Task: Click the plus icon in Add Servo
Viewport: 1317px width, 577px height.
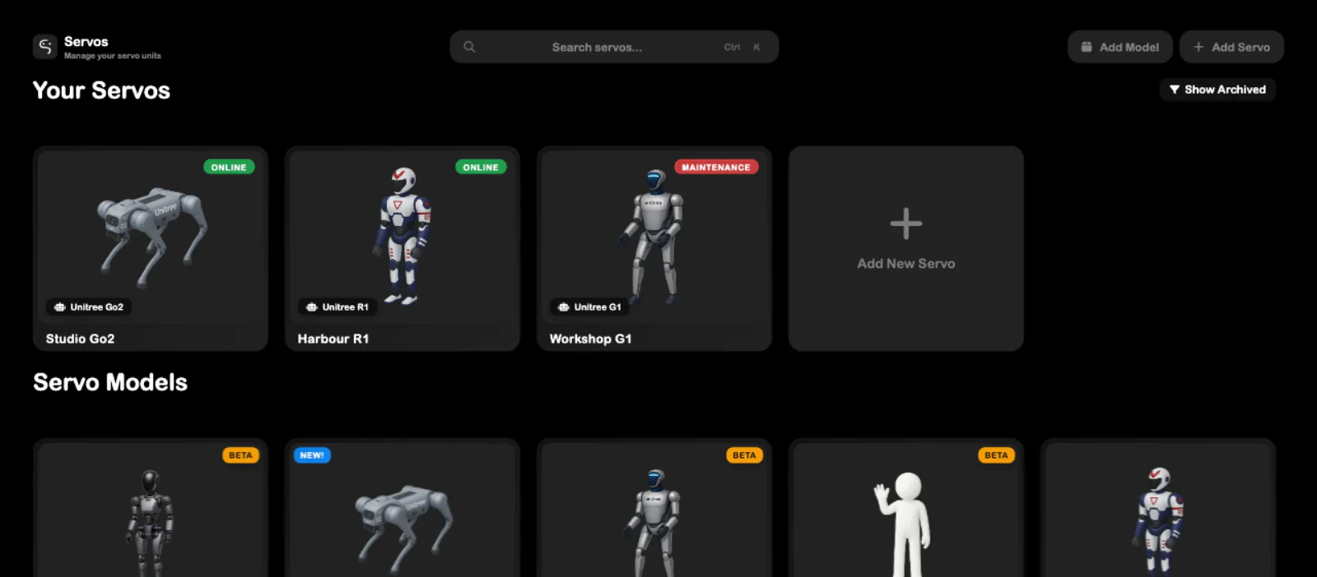Action: point(1198,47)
